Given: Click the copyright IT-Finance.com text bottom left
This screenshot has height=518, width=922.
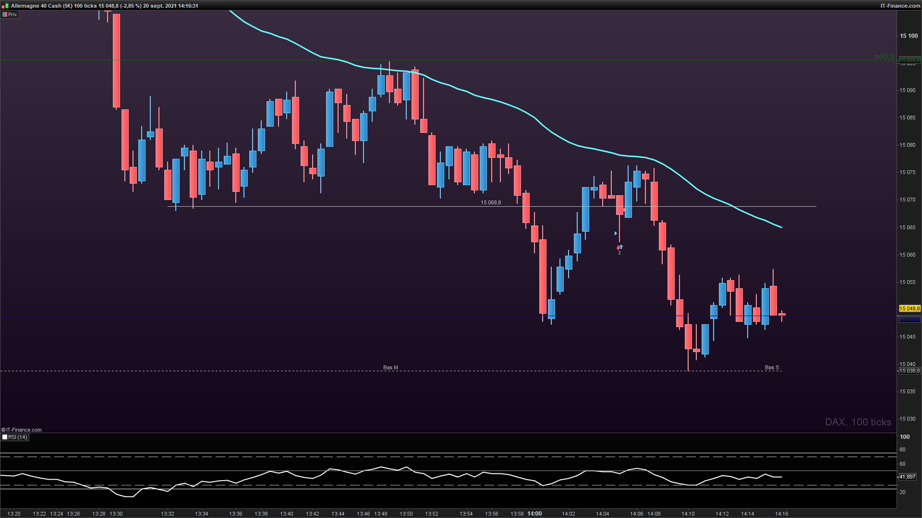Looking at the screenshot, I should pos(22,430).
